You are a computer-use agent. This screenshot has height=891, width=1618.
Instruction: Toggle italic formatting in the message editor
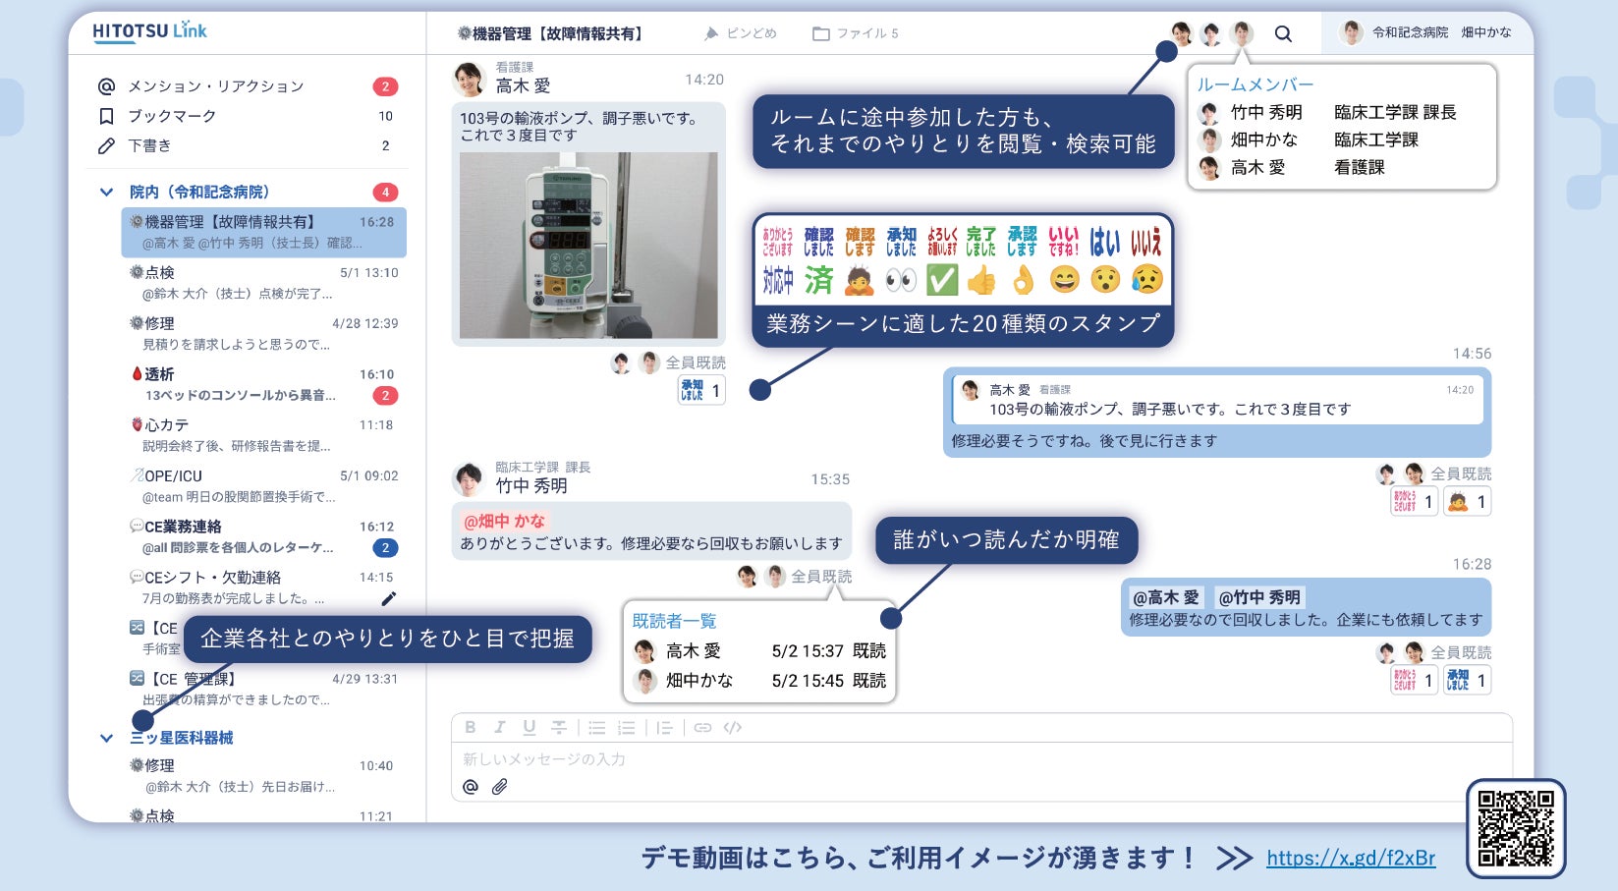[x=500, y=727]
